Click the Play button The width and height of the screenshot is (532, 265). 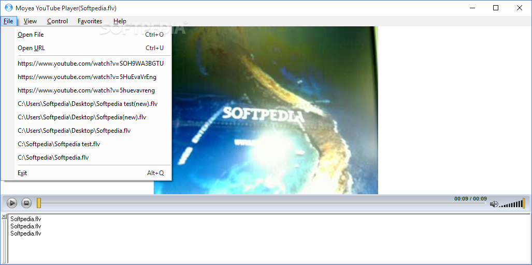pyautogui.click(x=11, y=203)
